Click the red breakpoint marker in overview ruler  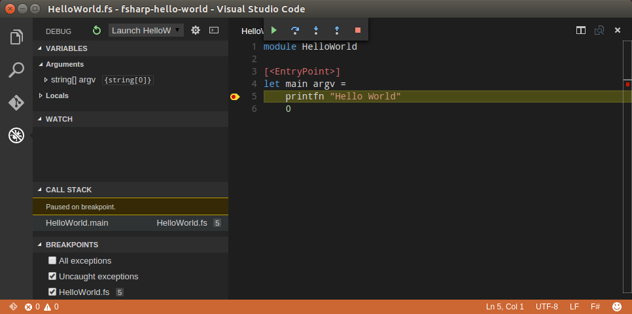pos(627,84)
